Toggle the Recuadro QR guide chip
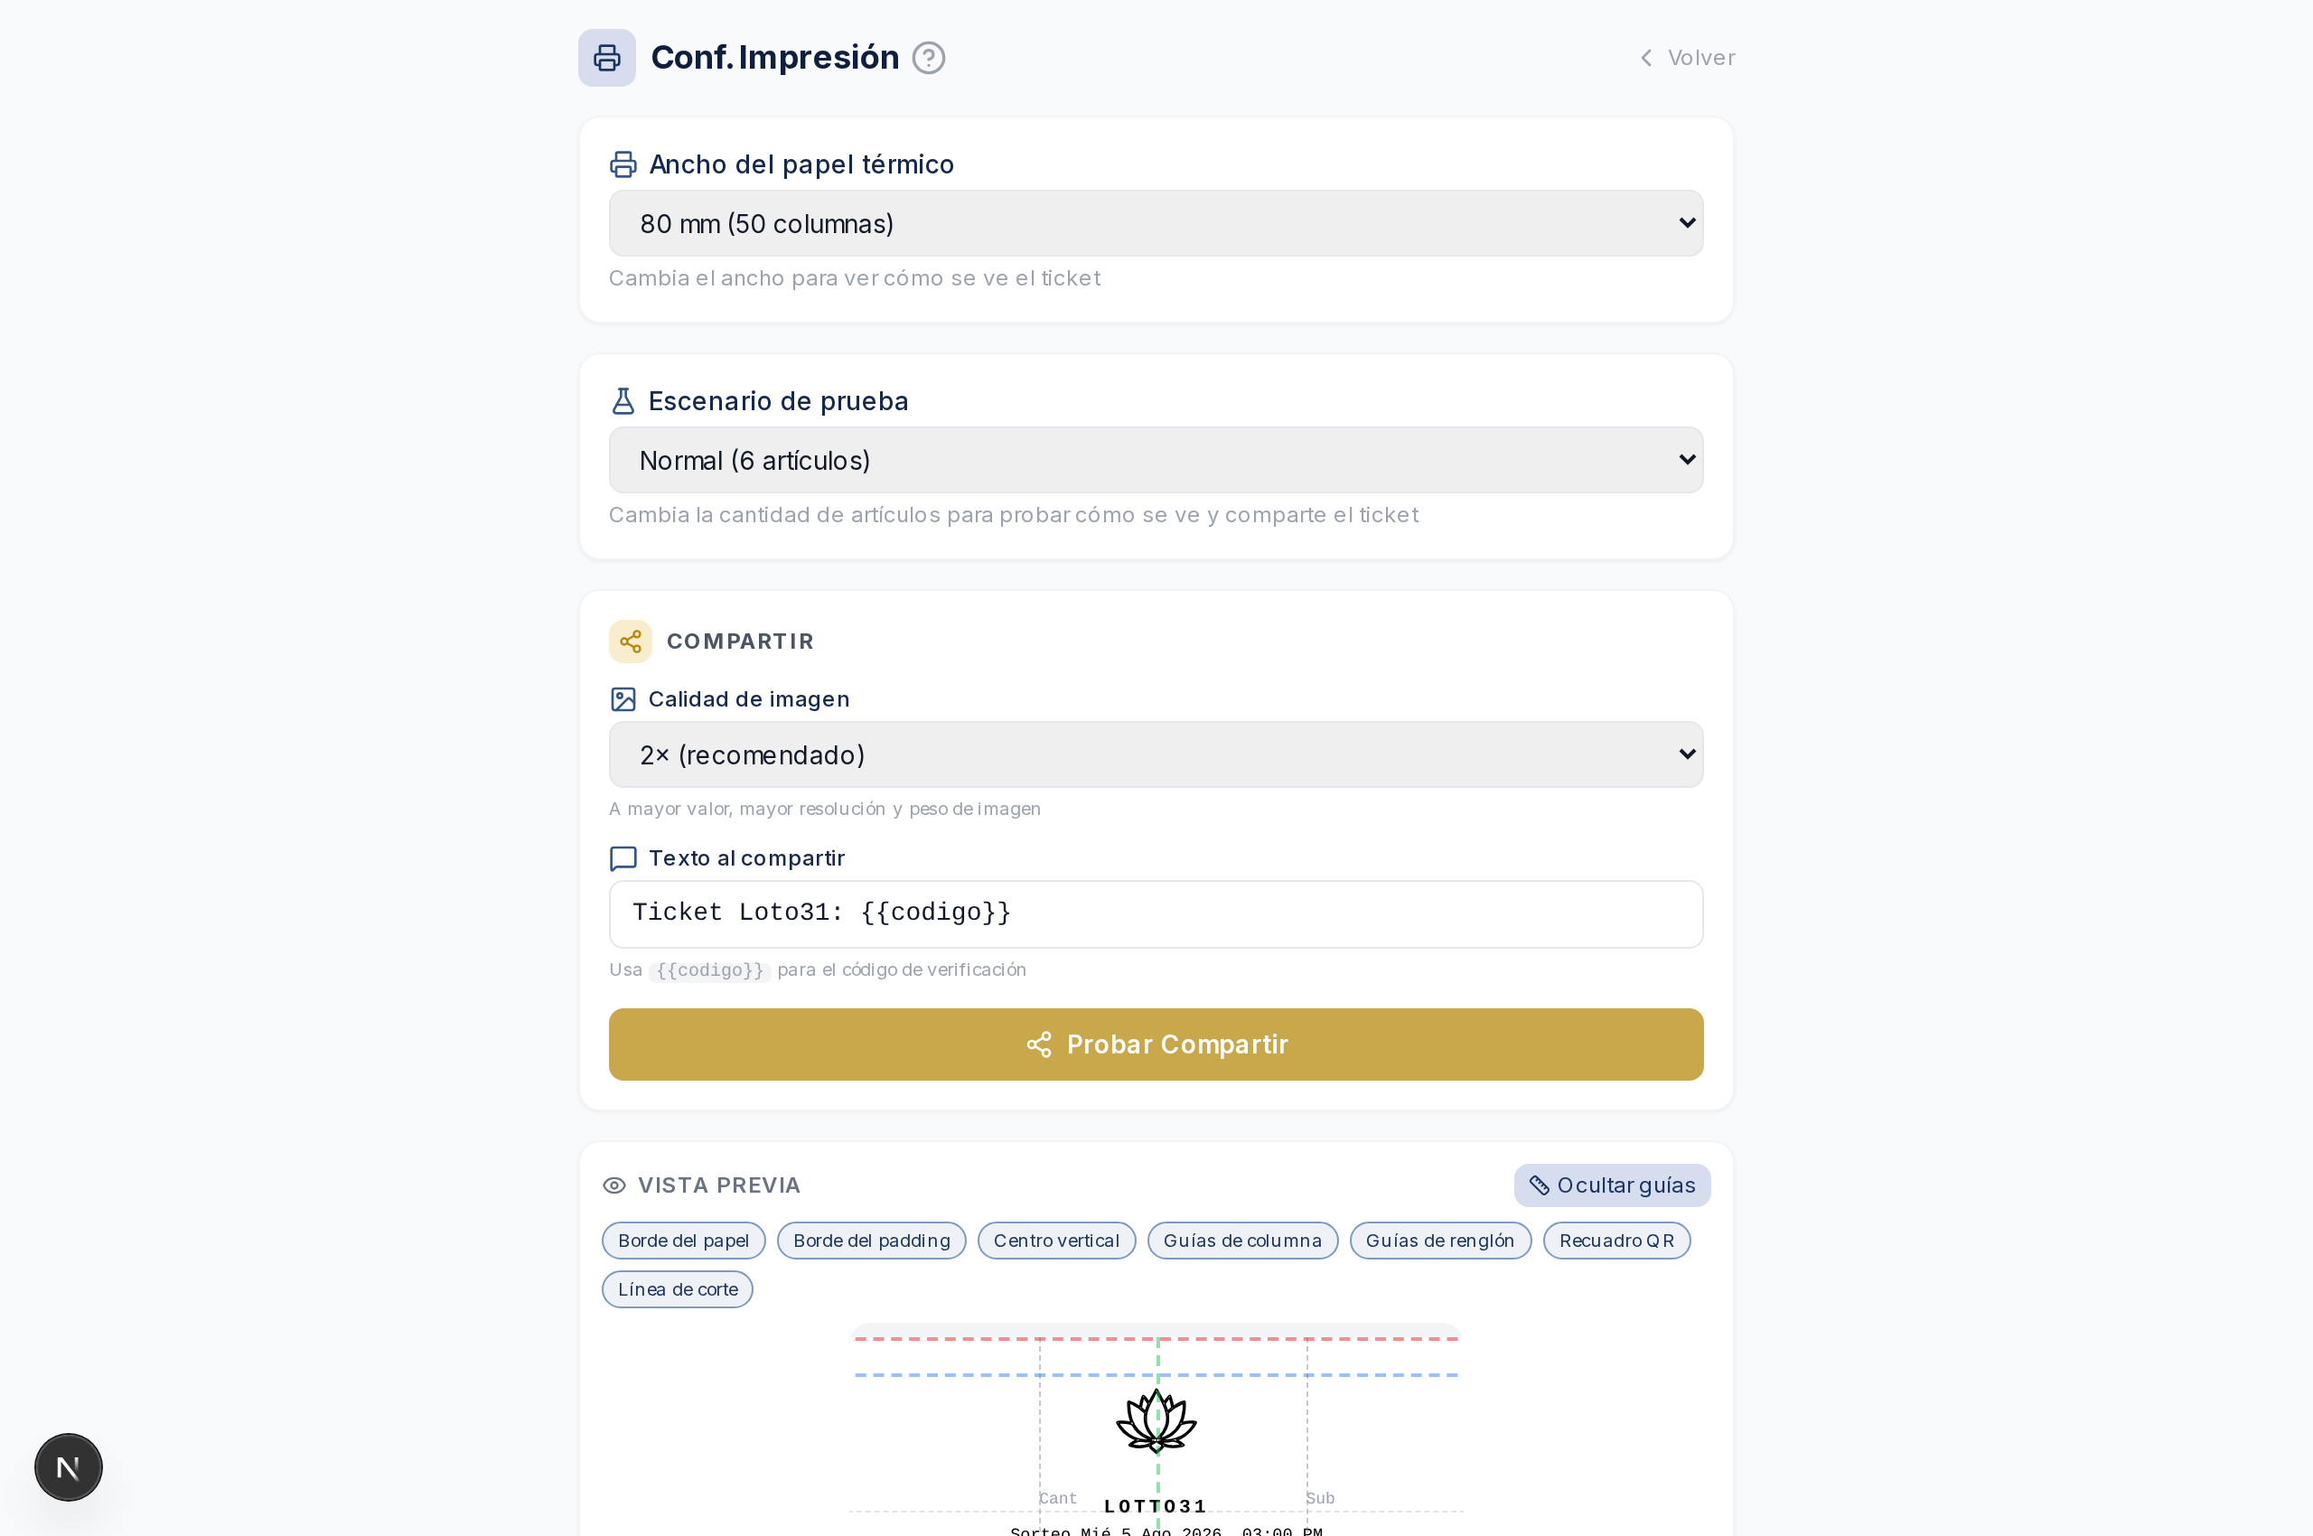 coord(1616,1241)
